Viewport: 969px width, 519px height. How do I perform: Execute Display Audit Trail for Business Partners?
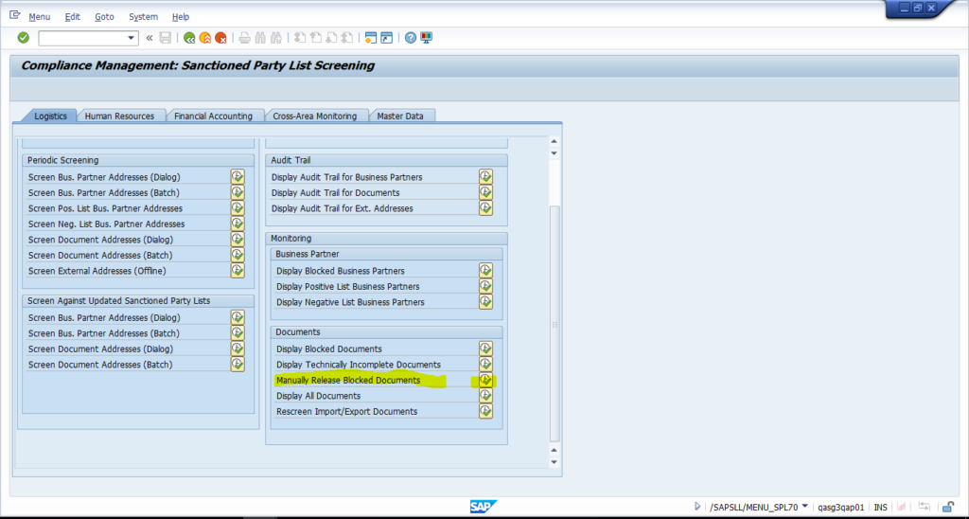click(485, 177)
